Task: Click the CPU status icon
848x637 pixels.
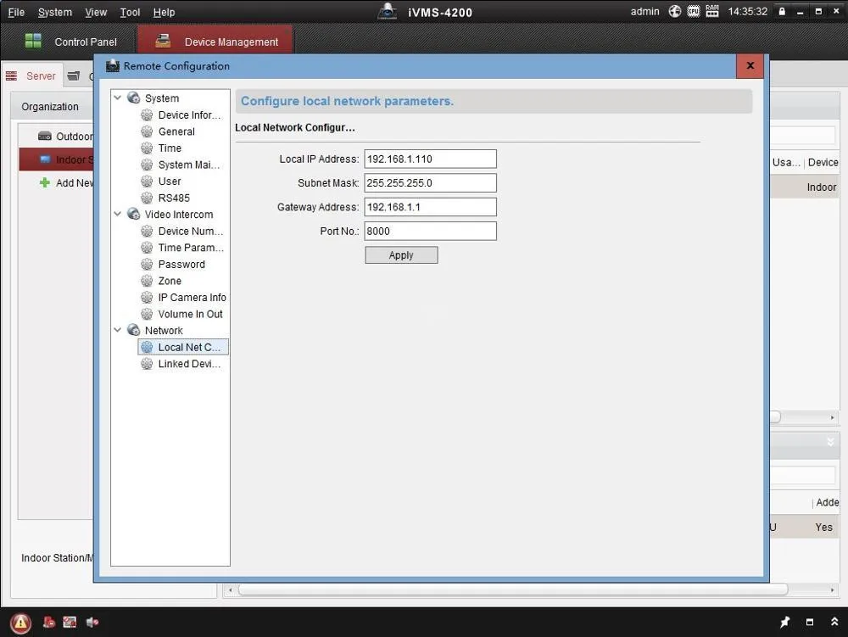Action: [694, 11]
